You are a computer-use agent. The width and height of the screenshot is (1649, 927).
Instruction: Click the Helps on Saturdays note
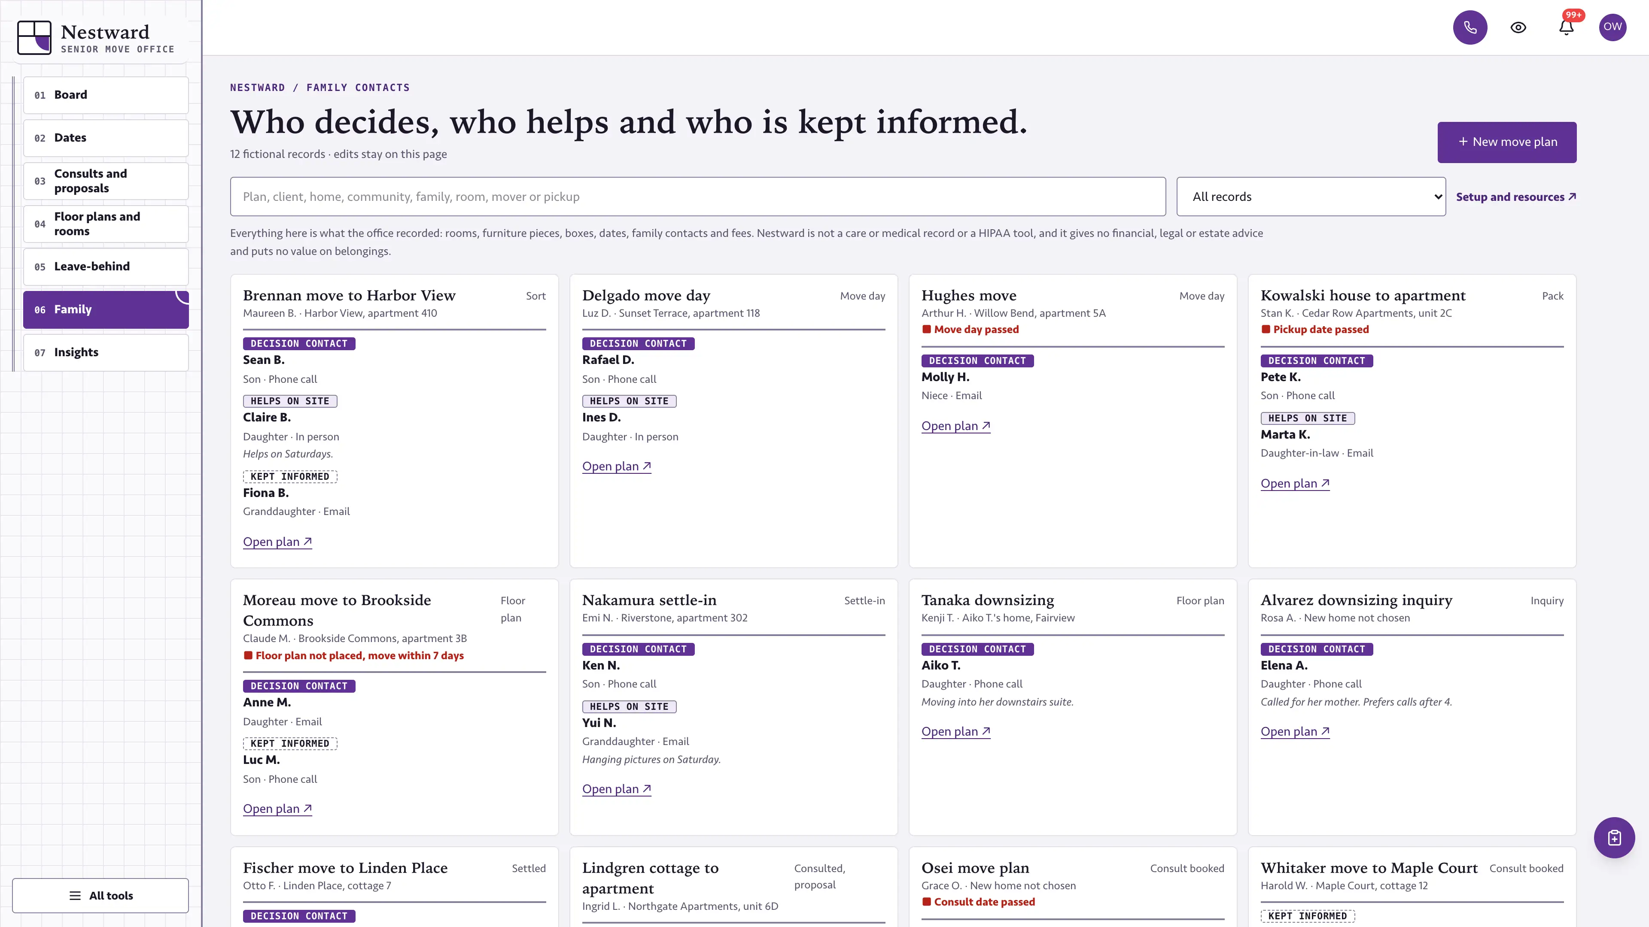coord(288,454)
